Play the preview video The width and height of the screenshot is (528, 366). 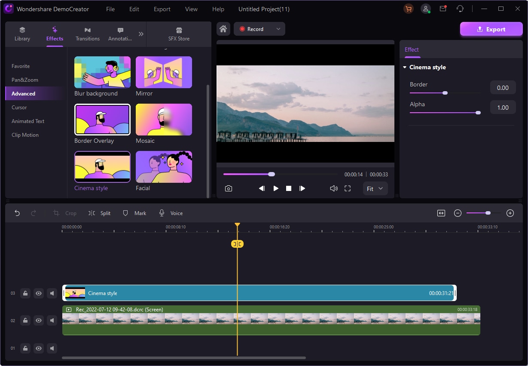click(x=276, y=188)
